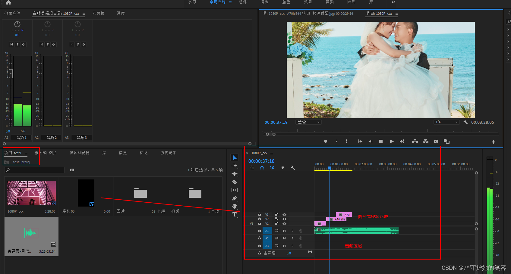
Task: Open Program monitor settings wrench
Action: [x=465, y=122]
